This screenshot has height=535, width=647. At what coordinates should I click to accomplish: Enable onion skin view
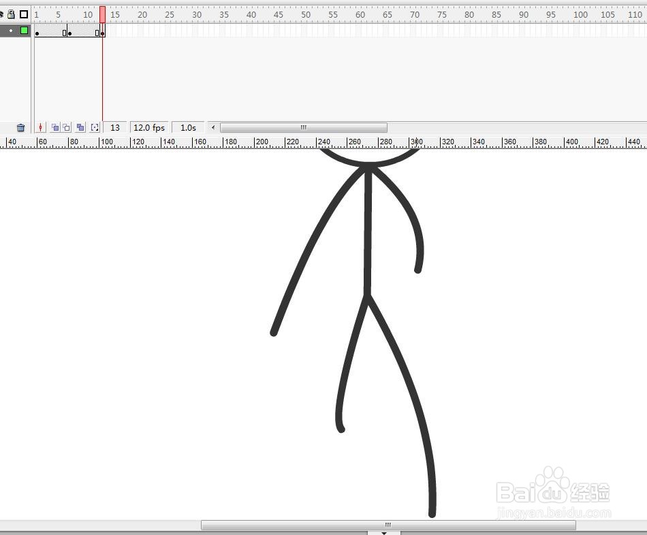coord(54,127)
